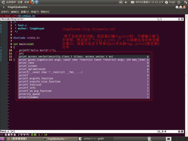Click author: lingdxuyan comment line

(30, 28)
